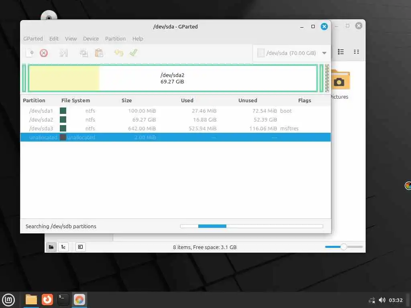Select the /dev/sda2 partition row
Screen dimensions: 411x308
pos(175,120)
